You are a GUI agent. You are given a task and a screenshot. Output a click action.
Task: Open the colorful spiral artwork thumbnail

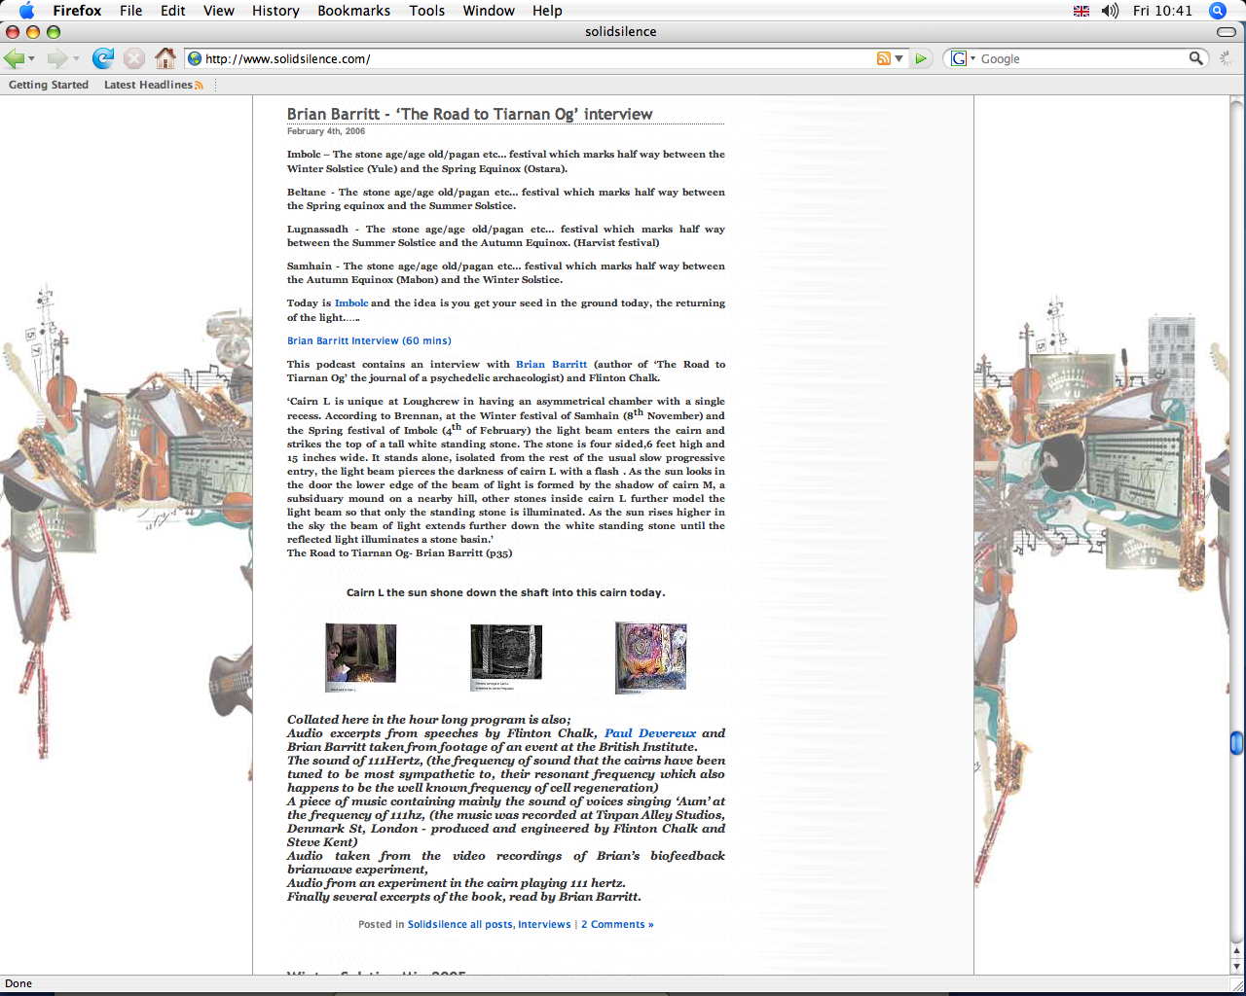650,658
